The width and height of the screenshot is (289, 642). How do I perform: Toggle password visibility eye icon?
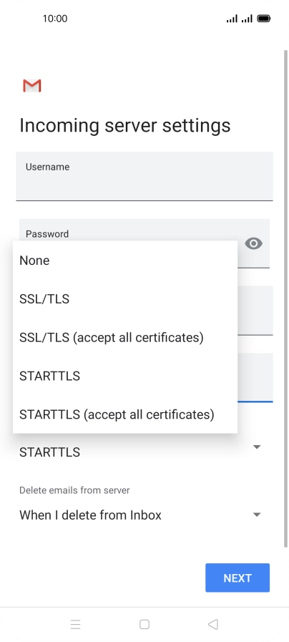click(253, 243)
